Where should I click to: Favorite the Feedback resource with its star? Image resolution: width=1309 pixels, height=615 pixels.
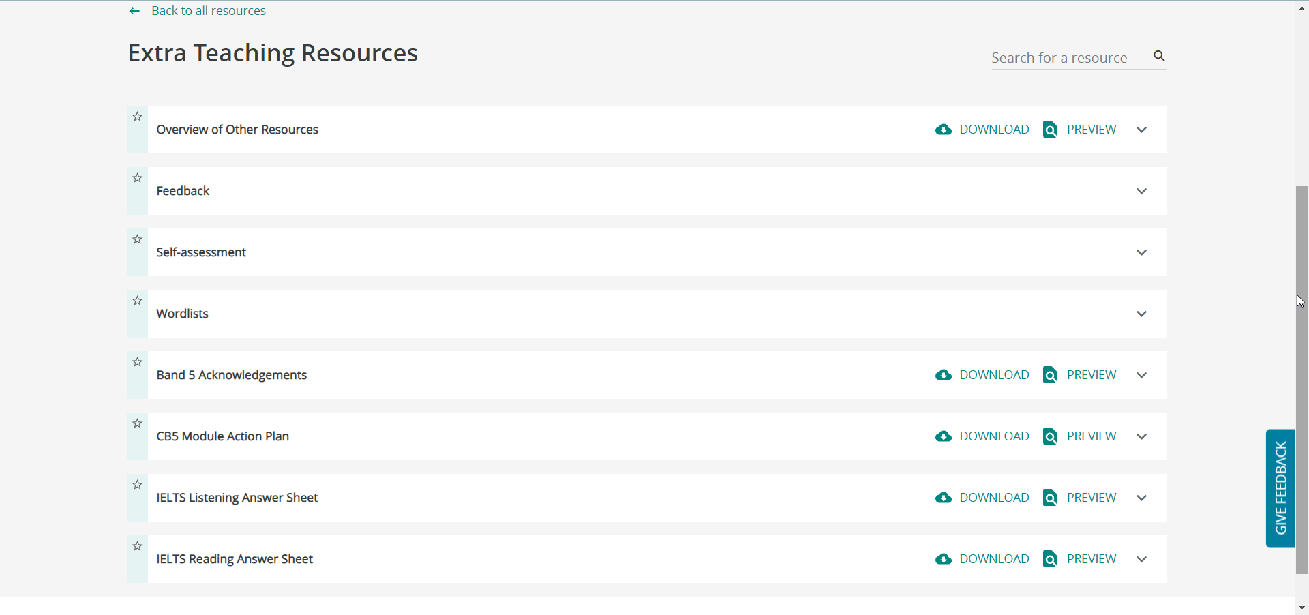click(x=138, y=178)
